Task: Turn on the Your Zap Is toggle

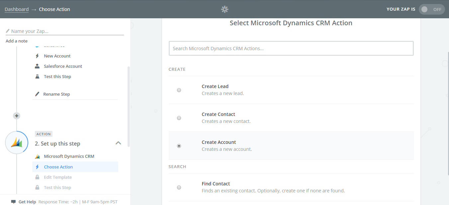Action: [432, 9]
